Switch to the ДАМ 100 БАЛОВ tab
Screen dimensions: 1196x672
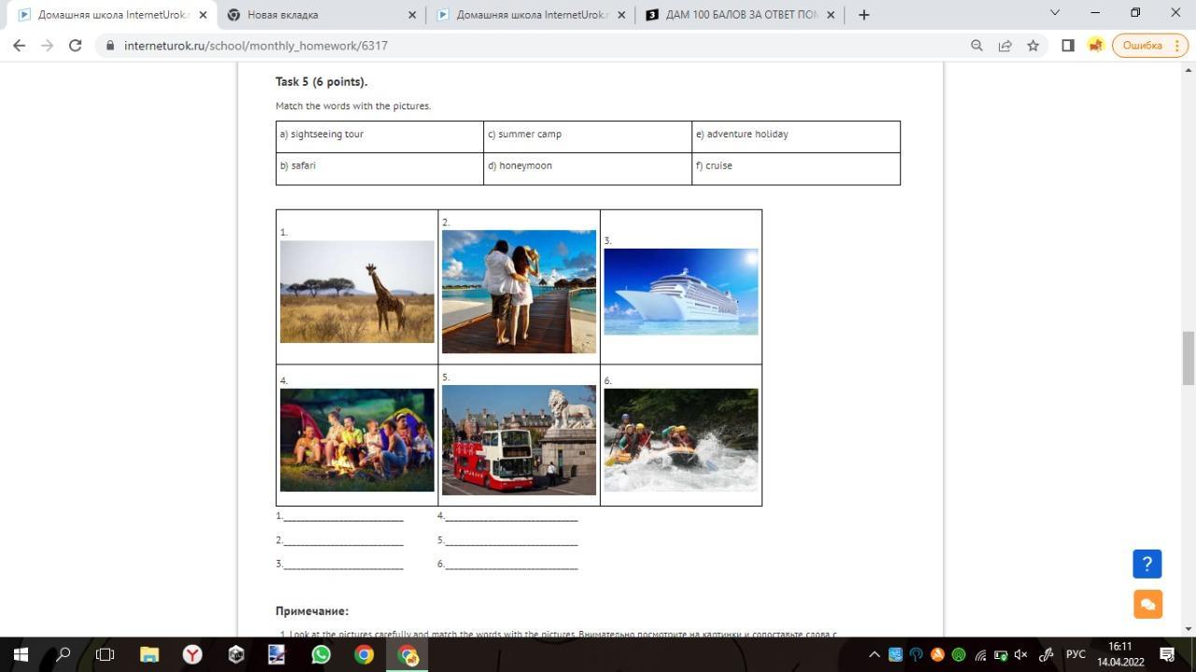pyautogui.click(x=738, y=15)
